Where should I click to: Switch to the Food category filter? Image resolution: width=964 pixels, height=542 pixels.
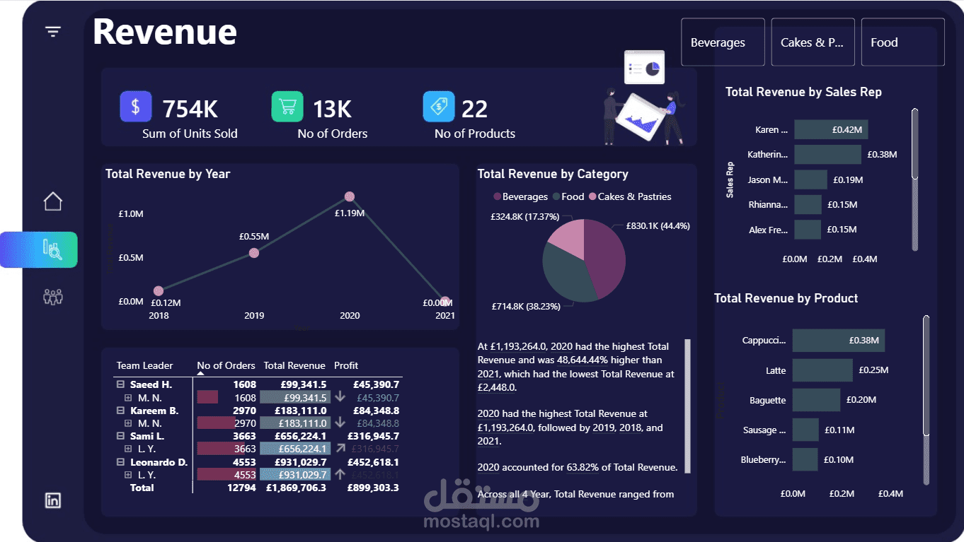[x=902, y=42]
